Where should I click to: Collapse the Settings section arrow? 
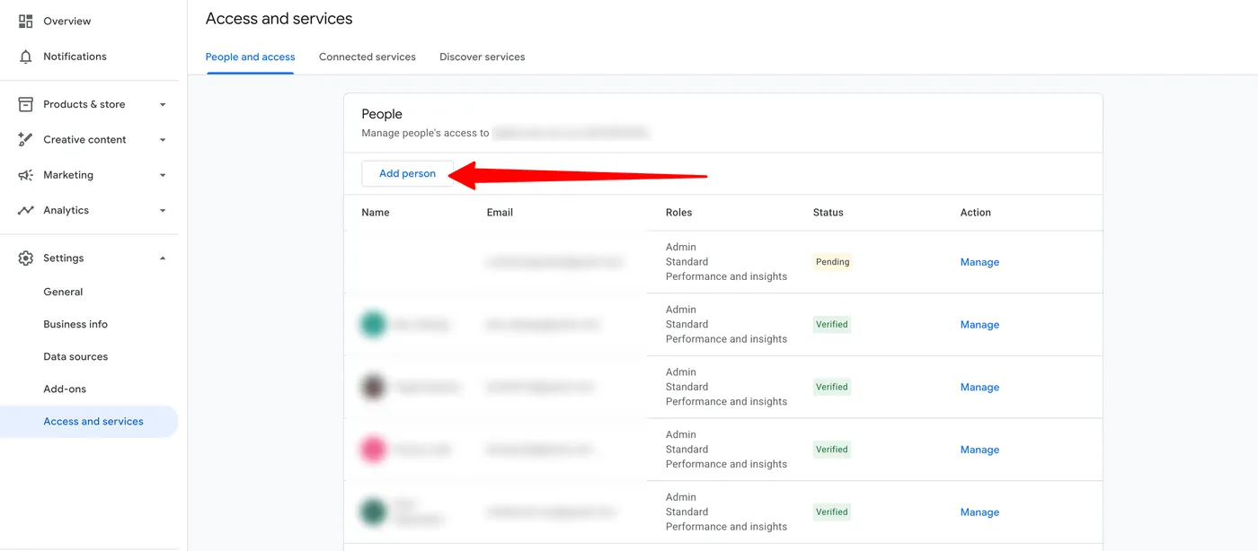click(163, 258)
